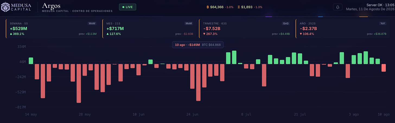Click the WoW badge on Semana card

(92, 24)
